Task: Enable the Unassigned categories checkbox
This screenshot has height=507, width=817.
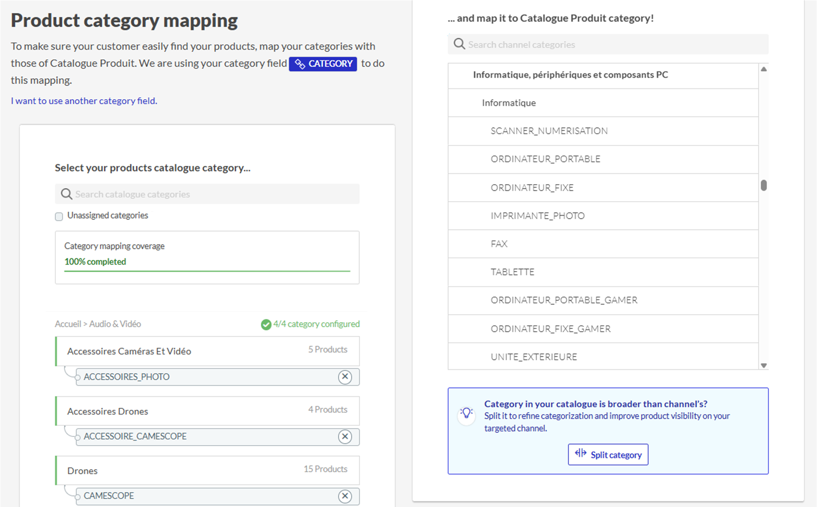Action: click(x=59, y=216)
